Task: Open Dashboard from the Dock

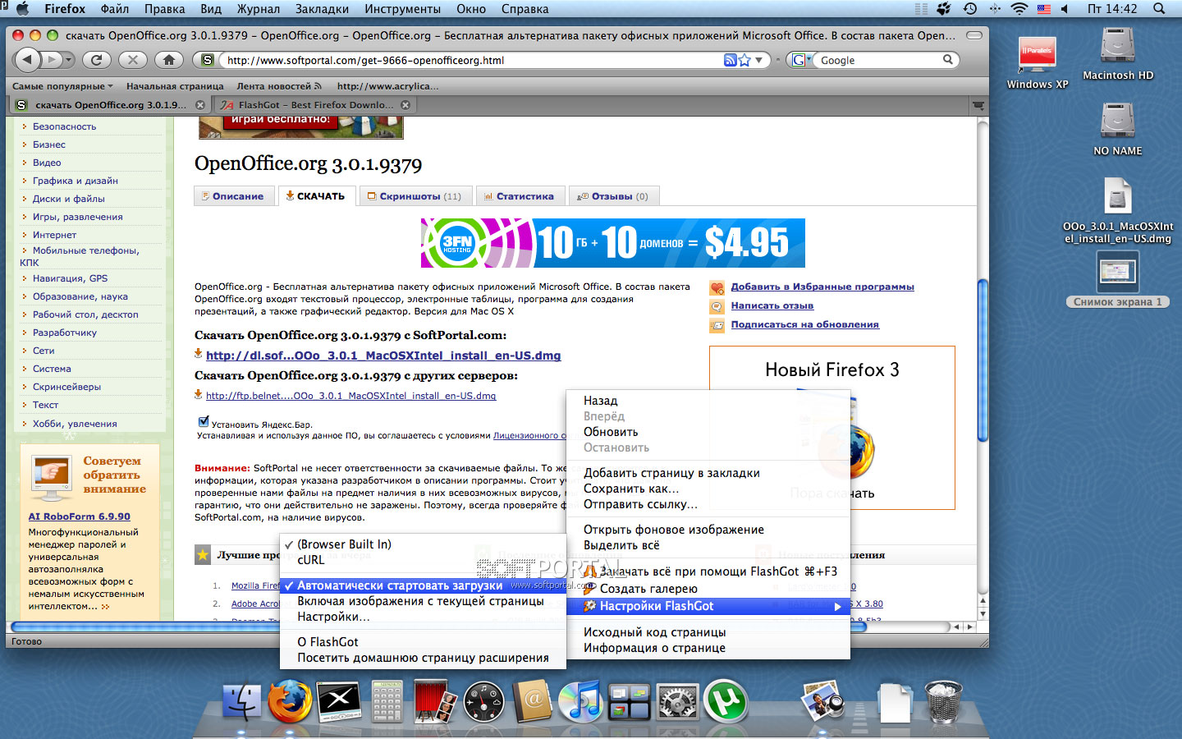Action: click(x=484, y=701)
